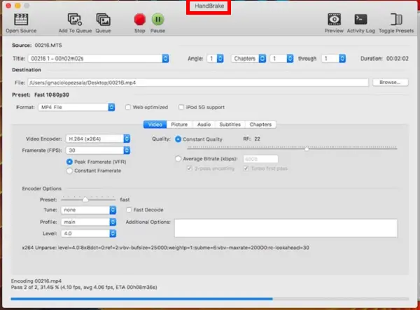The image size is (420, 310).
Task: Toggle Presets drawer
Action: (x=396, y=20)
